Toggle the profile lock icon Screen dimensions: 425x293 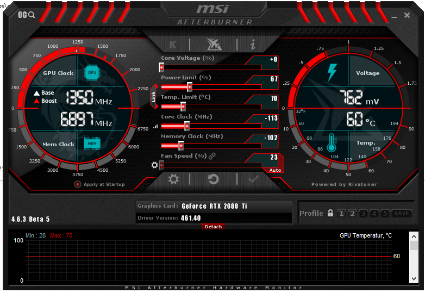(330, 213)
